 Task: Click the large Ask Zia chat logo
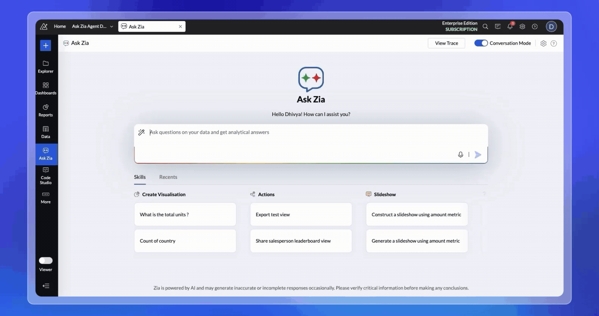pos(311,79)
